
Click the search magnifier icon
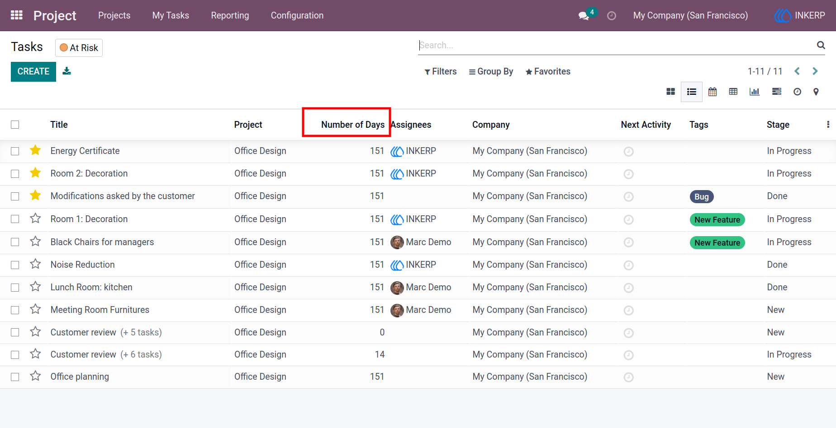click(x=821, y=45)
